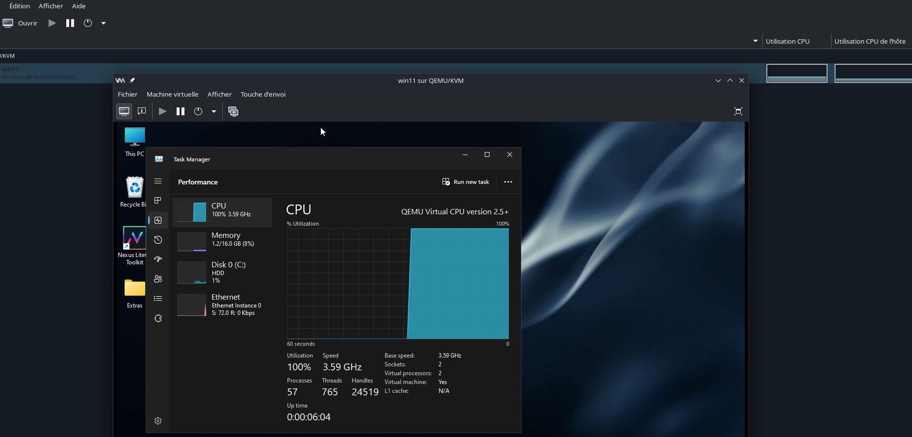Click the Ouvrir monitor icon in the main toolbar

(x=8, y=23)
